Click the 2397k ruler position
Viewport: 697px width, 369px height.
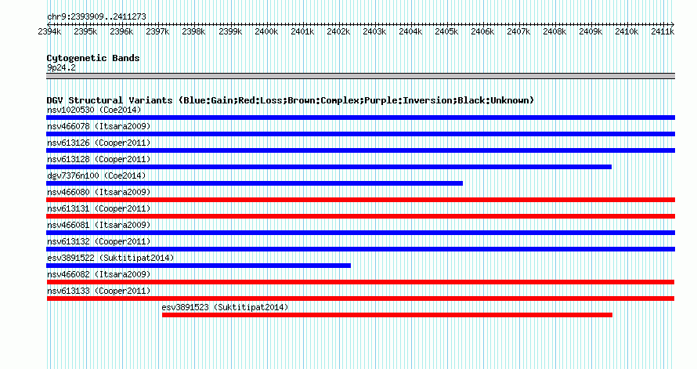point(157,31)
